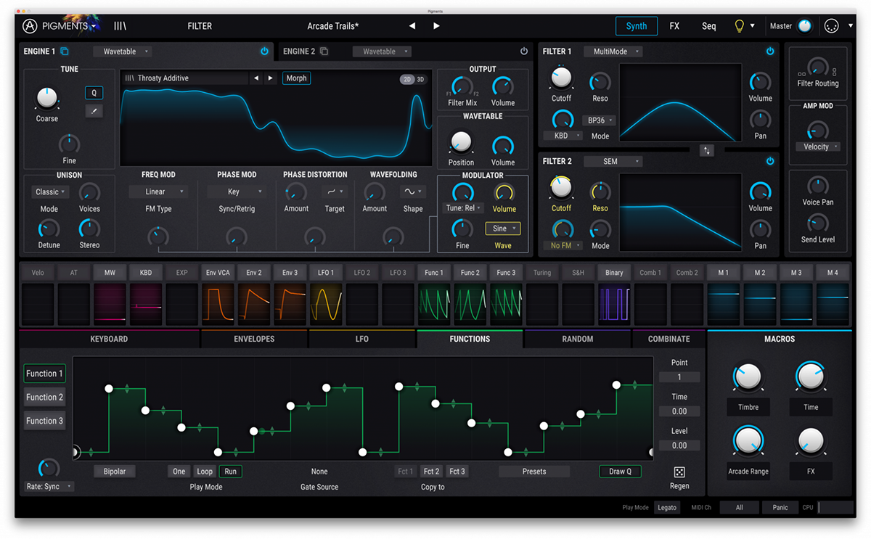This screenshot has width=871, height=539.
Task: Open Engine 1 Wavetable type dropdown
Action: 122,52
